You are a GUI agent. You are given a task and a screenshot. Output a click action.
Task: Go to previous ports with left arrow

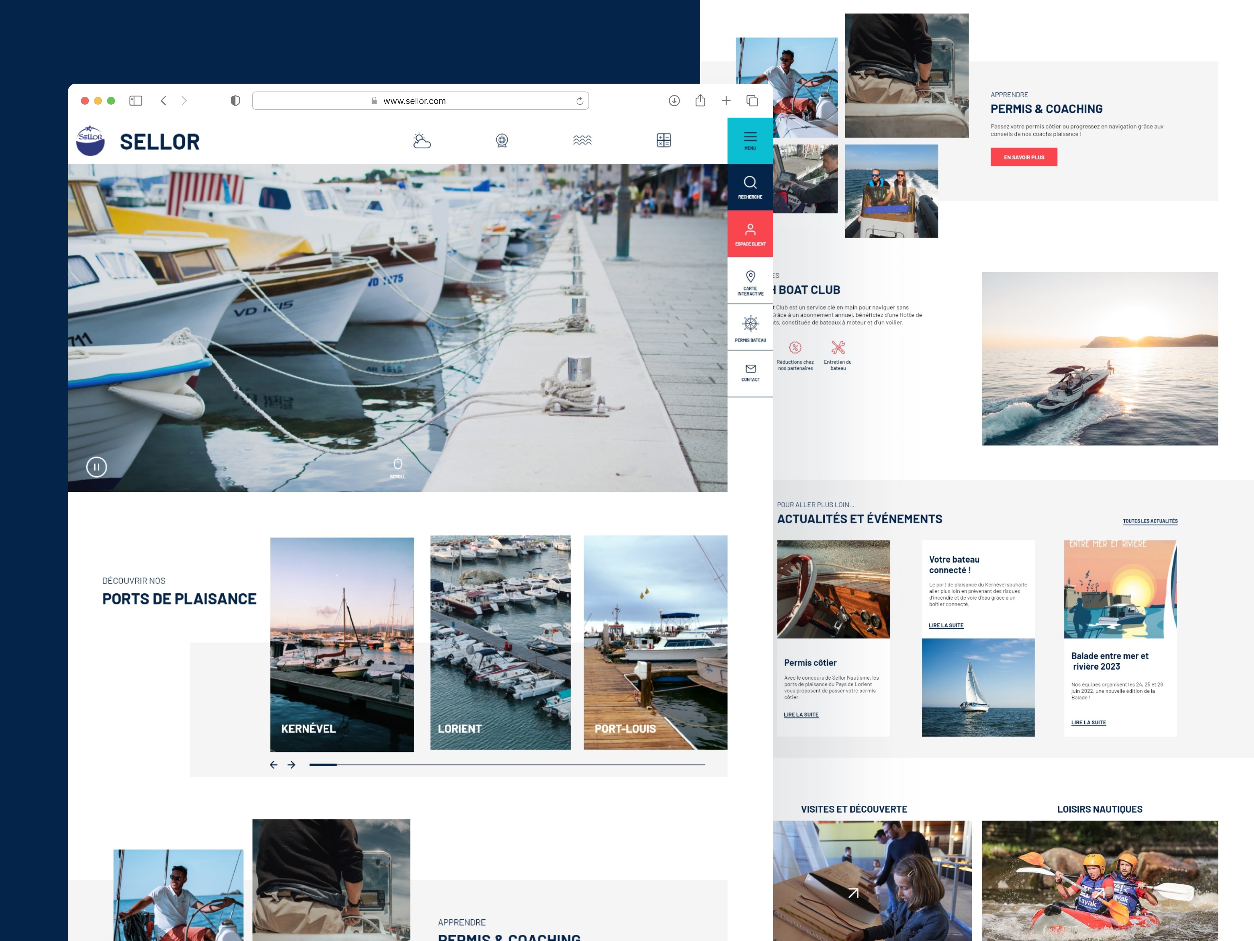(x=273, y=765)
